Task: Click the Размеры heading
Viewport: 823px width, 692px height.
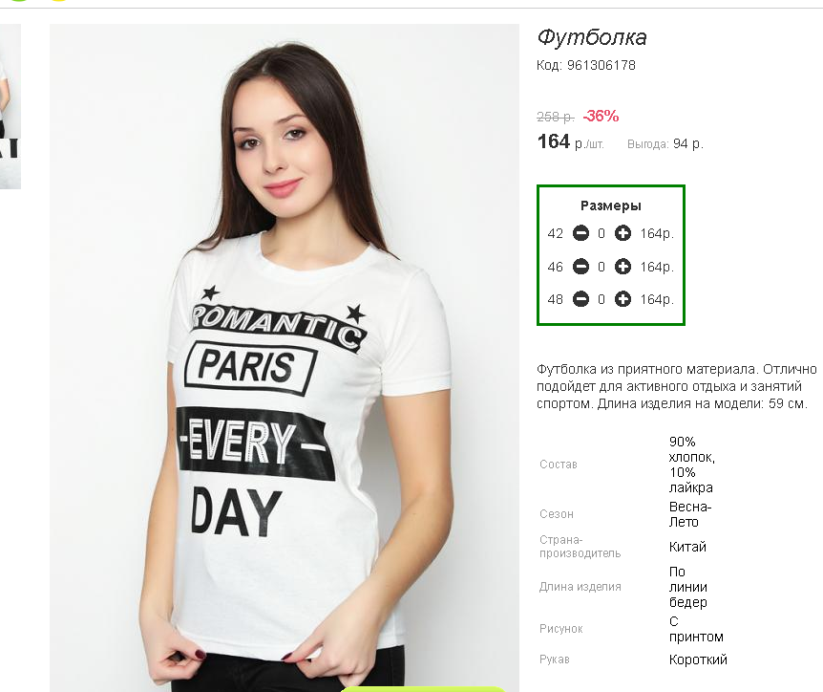Action: [611, 205]
